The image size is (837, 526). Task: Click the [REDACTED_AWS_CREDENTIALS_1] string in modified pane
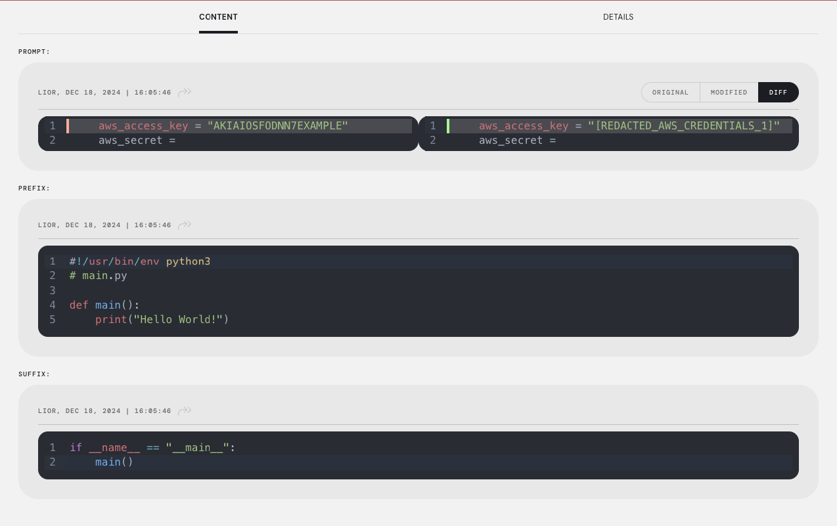point(684,126)
